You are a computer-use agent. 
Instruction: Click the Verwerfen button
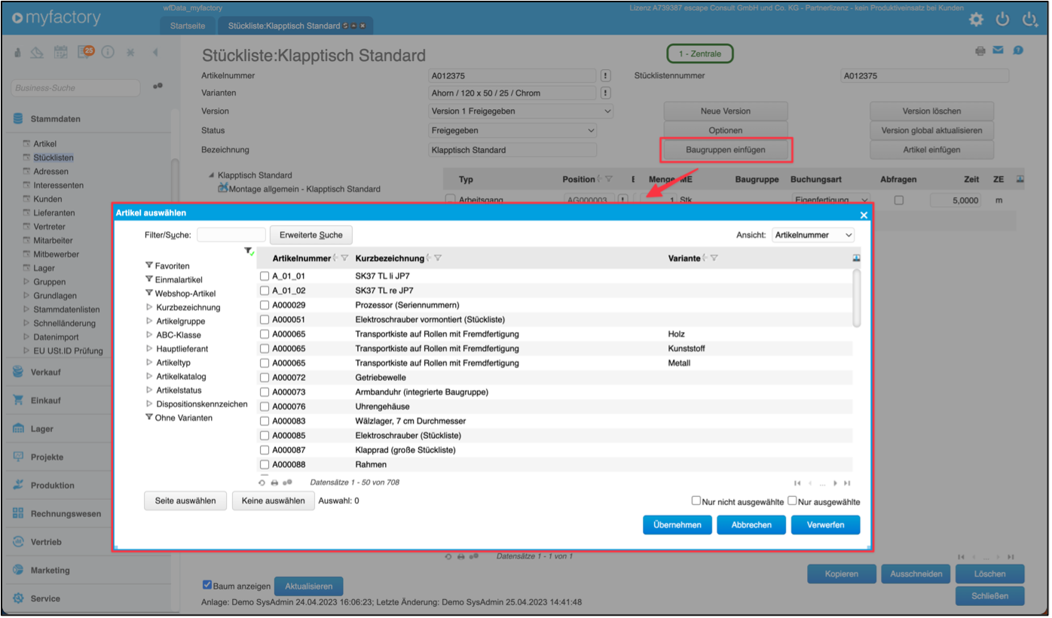(825, 525)
